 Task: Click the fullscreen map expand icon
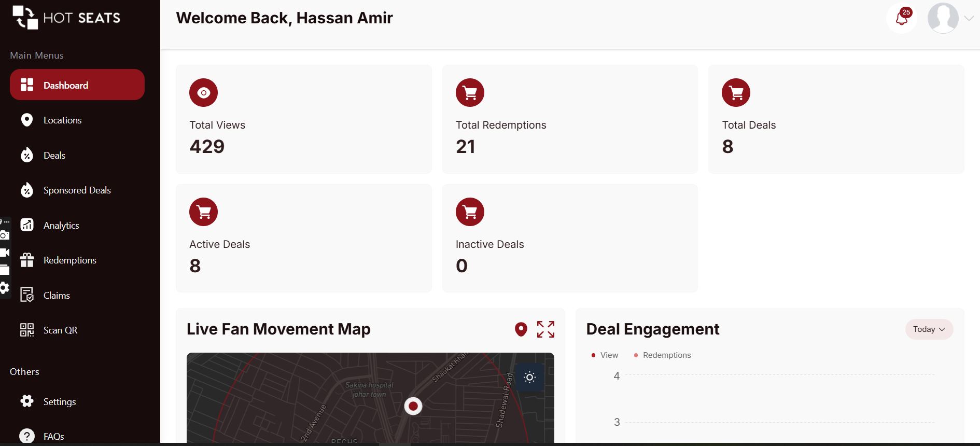[x=545, y=329]
